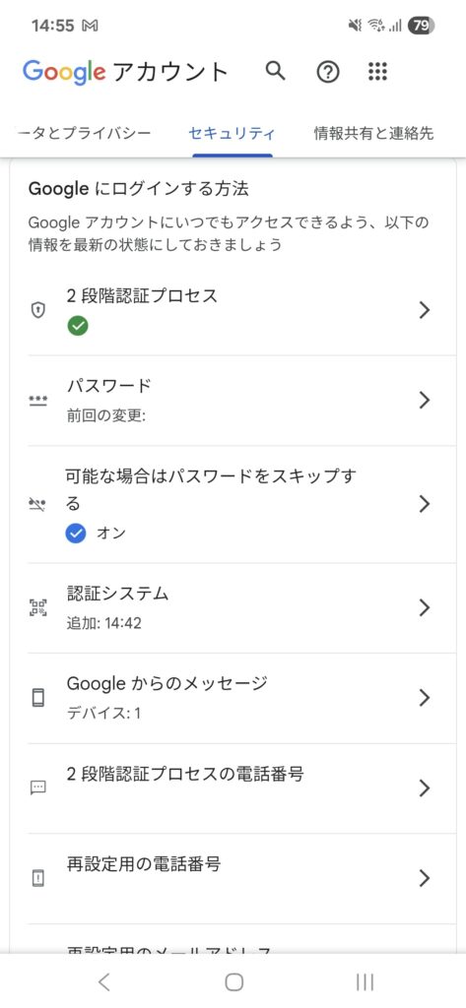Open the Google apps grid icon

[377, 71]
